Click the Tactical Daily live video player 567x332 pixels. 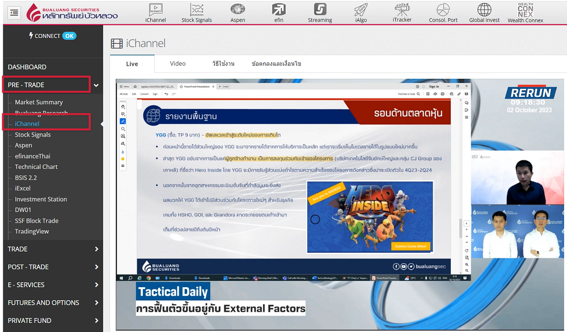coord(340,204)
